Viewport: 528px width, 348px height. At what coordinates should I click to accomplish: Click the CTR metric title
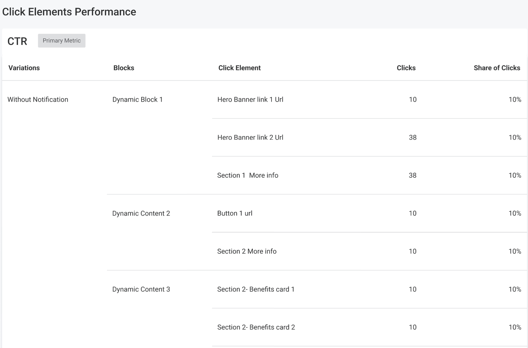pos(17,41)
